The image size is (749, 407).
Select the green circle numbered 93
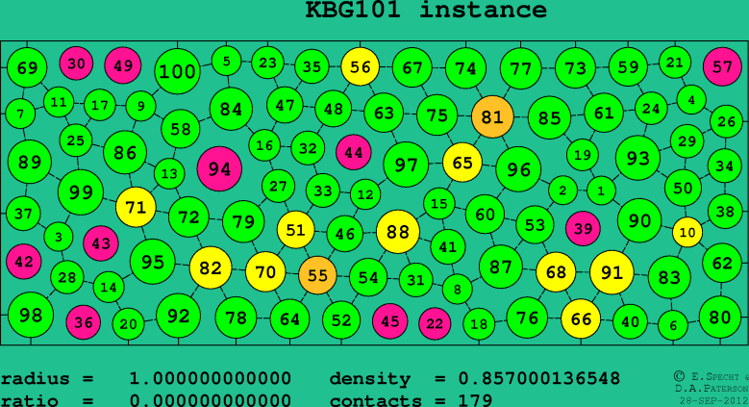tap(638, 158)
